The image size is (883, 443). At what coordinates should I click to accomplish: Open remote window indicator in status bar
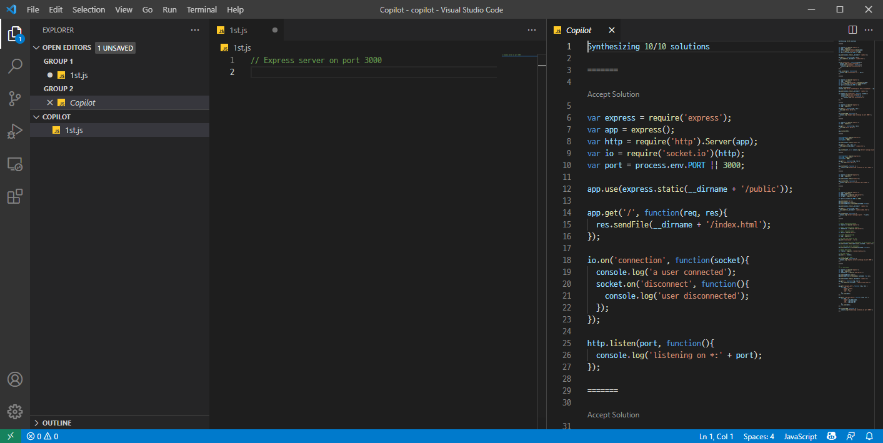11,436
